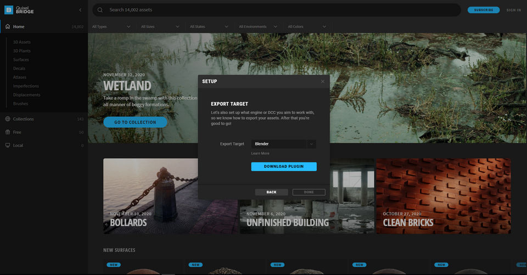This screenshot has width=527, height=275.
Task: Click the Home house icon
Action: point(8,26)
